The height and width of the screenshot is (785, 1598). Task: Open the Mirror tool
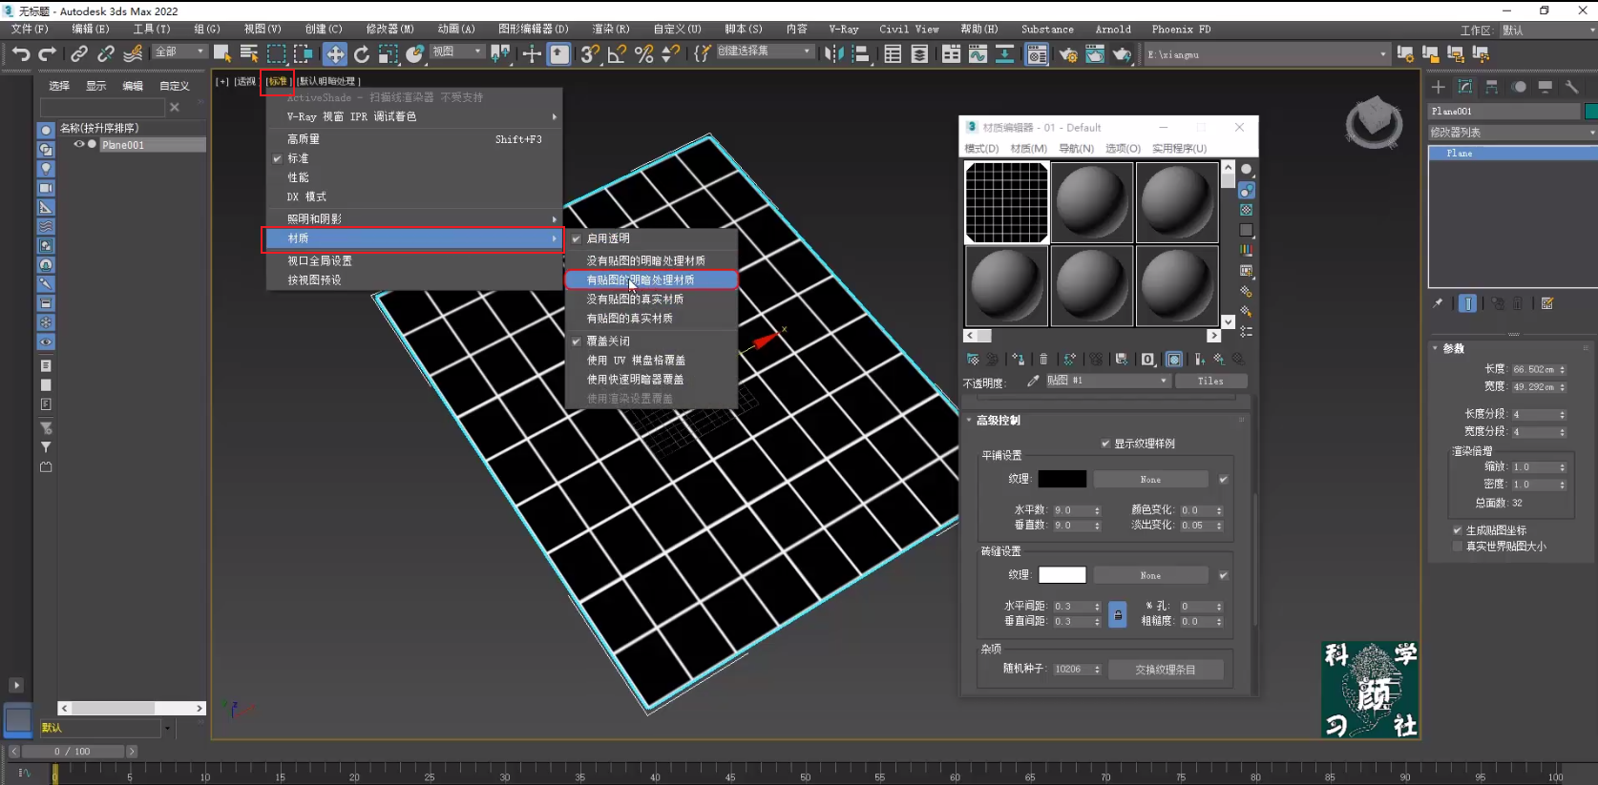point(833,54)
